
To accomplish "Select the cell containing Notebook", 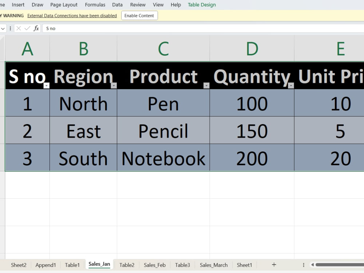I will [x=163, y=157].
